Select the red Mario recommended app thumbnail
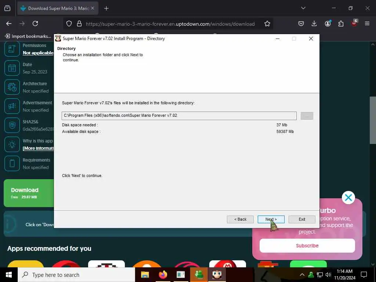This screenshot has height=282, width=376. click(228, 264)
